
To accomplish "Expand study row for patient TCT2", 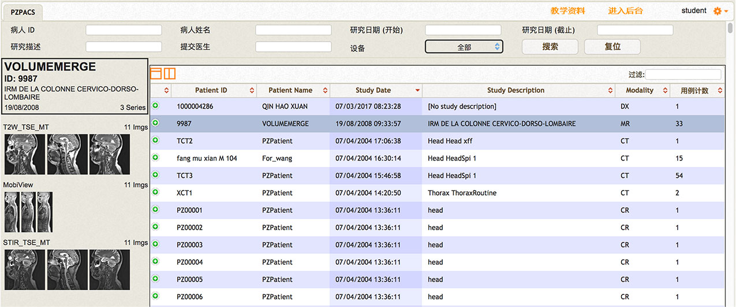I will click(x=155, y=140).
